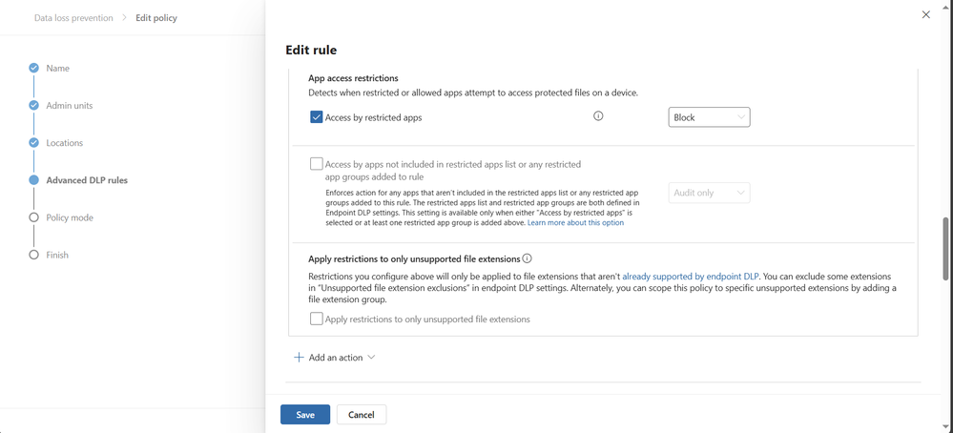Click the Policy mode step circle
This screenshot has height=433, width=953.
point(34,217)
